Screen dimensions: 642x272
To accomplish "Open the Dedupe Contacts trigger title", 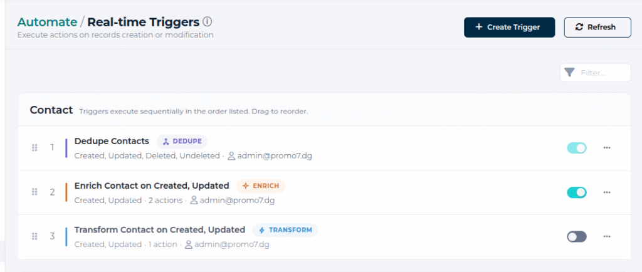I will click(112, 141).
